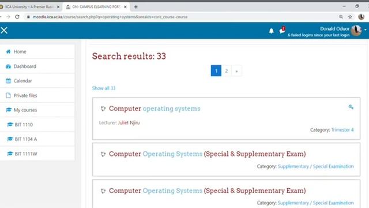
Task: Click the course icon of first Supplementary Exam result
Action: tap(103, 154)
